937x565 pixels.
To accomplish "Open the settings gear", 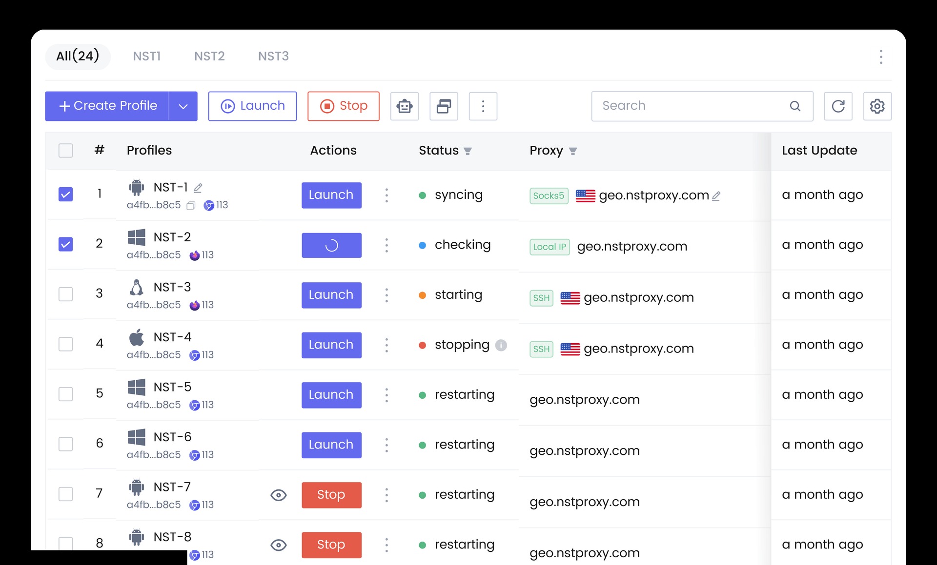I will point(877,106).
